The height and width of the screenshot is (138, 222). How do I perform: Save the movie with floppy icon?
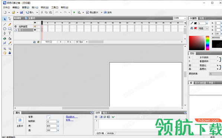21,13
